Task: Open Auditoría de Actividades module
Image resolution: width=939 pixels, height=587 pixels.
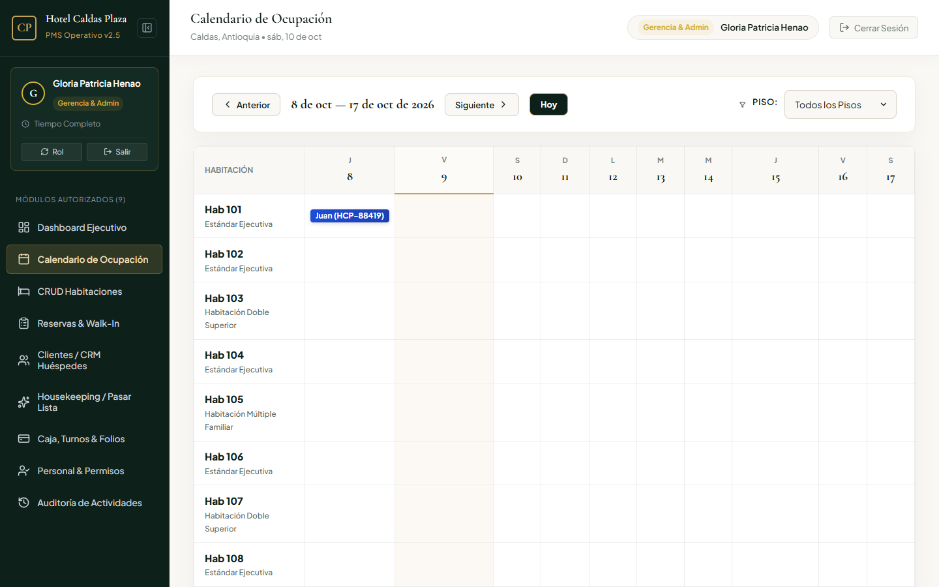Action: coord(84,503)
